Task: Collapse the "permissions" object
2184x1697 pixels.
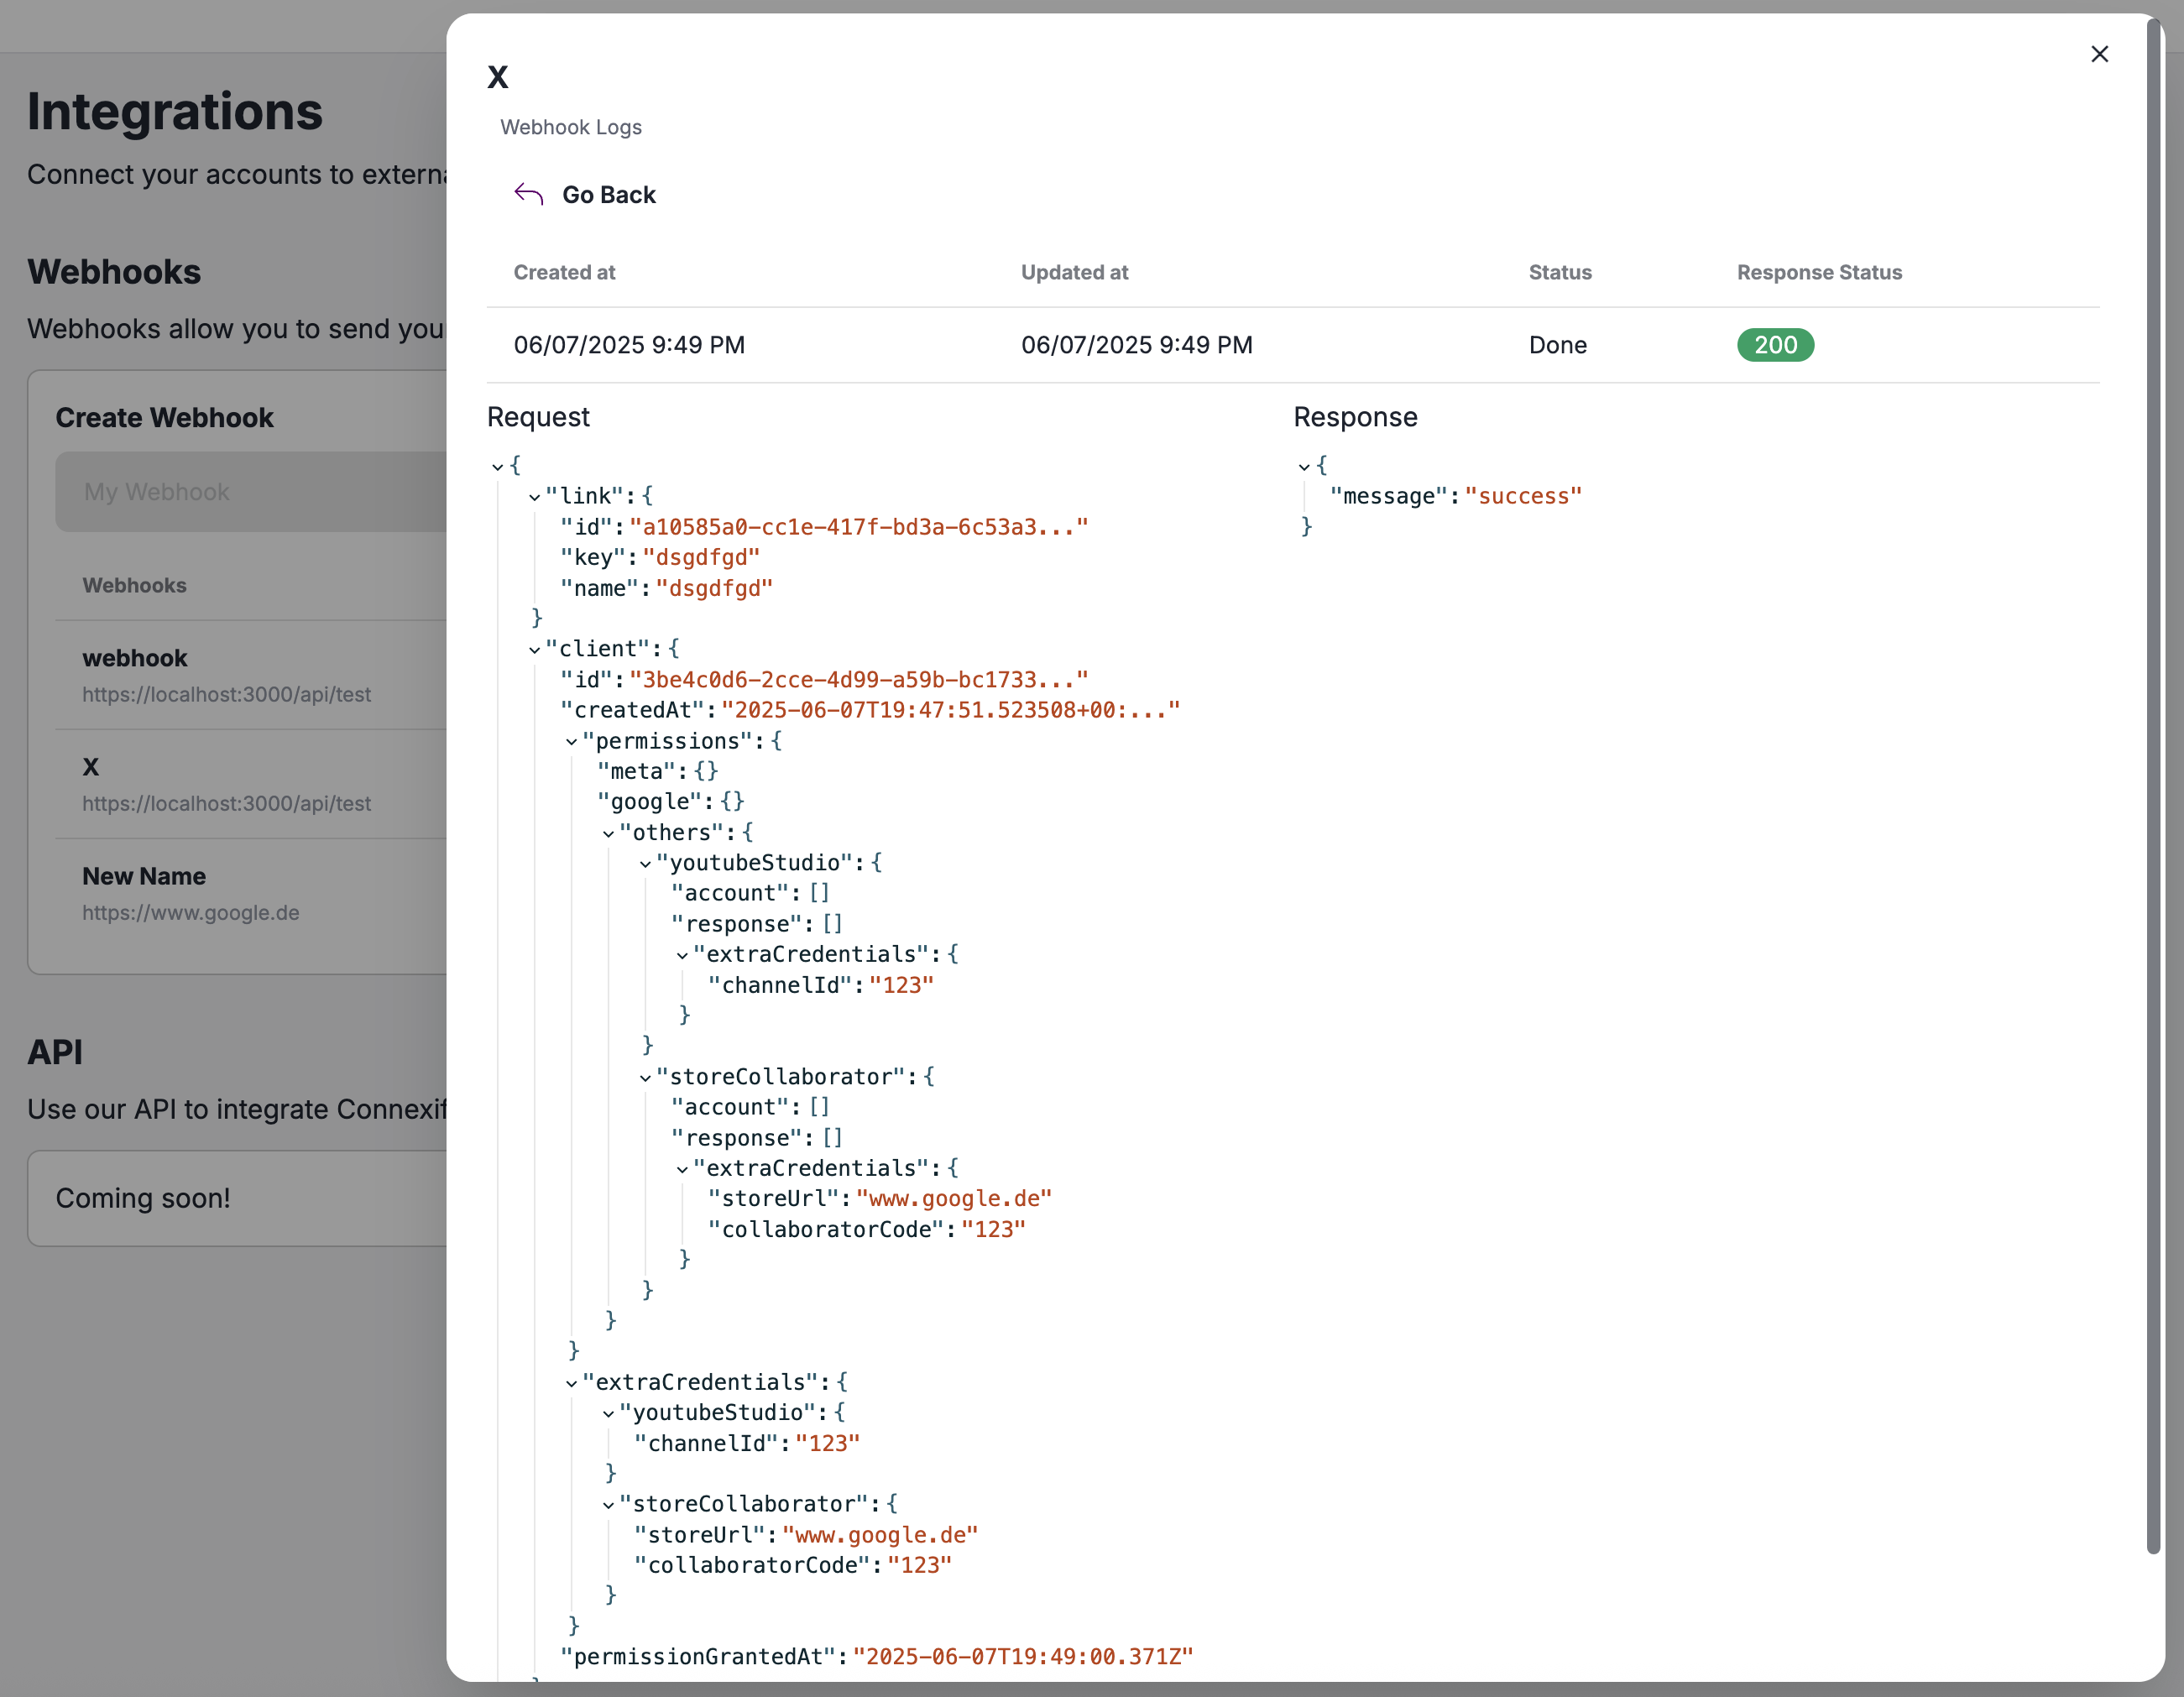Action: (570, 742)
